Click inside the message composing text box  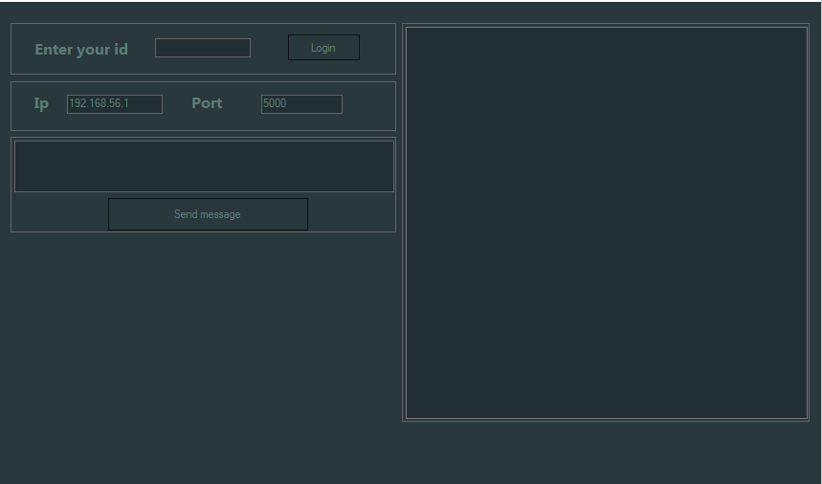click(204, 166)
